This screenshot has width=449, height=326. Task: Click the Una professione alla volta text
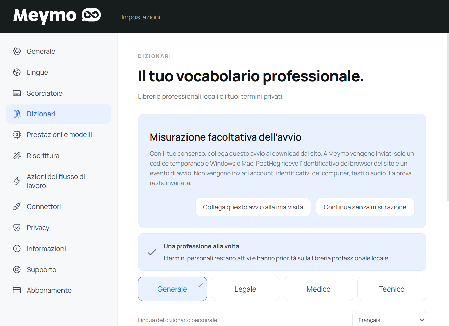(201, 246)
